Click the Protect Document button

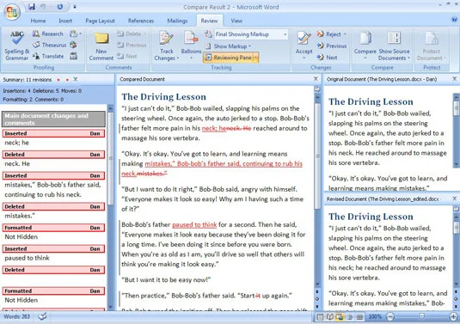pyautogui.click(x=431, y=46)
